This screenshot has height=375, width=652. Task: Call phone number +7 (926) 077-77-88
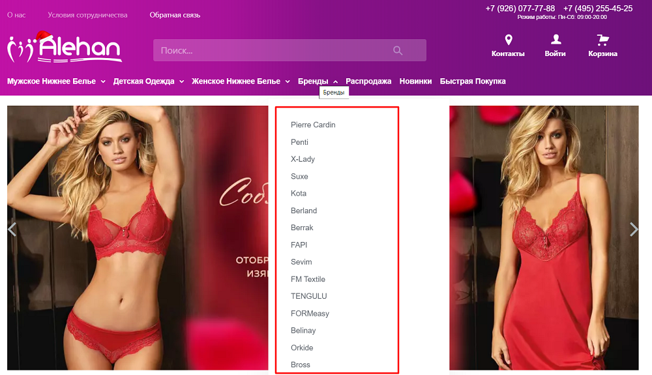(520, 8)
